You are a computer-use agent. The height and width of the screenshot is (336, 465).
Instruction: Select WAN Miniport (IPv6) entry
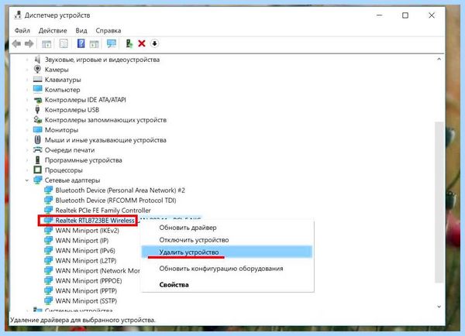[85, 251]
